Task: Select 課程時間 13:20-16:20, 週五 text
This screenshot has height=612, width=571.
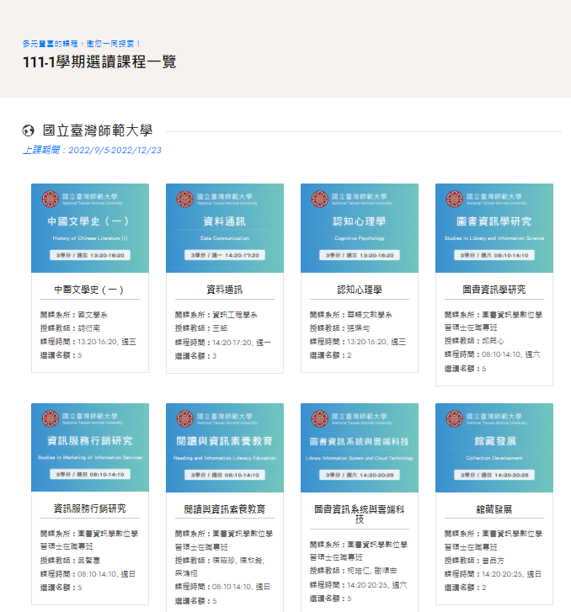Action: point(88,342)
